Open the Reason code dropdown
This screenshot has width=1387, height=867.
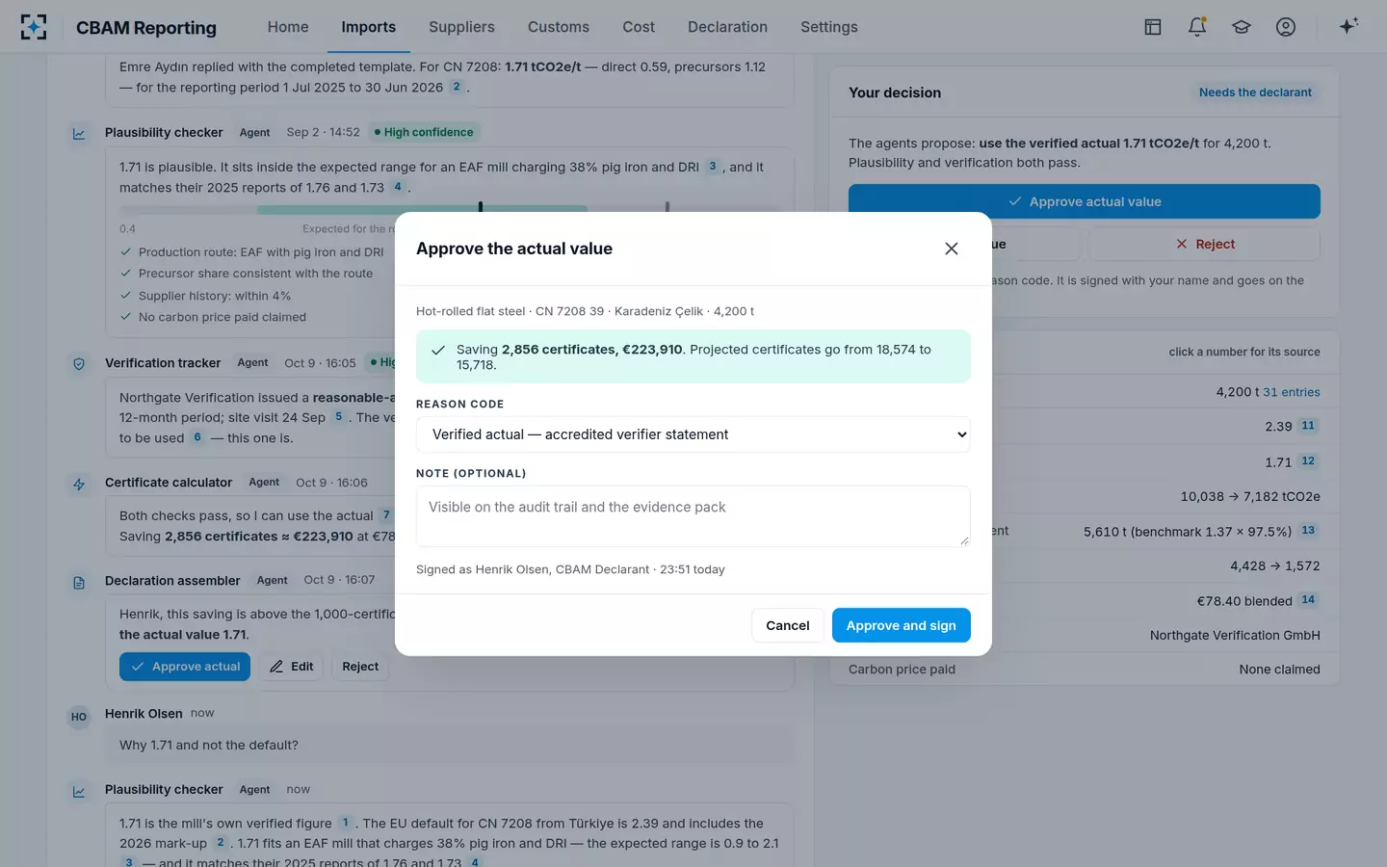[693, 434]
